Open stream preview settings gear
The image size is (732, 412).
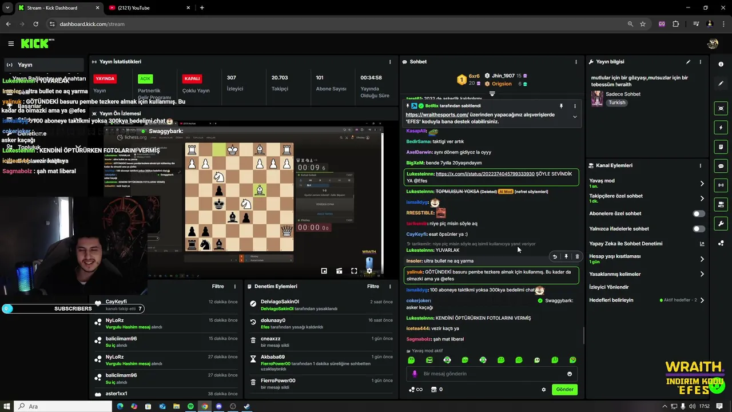click(369, 271)
